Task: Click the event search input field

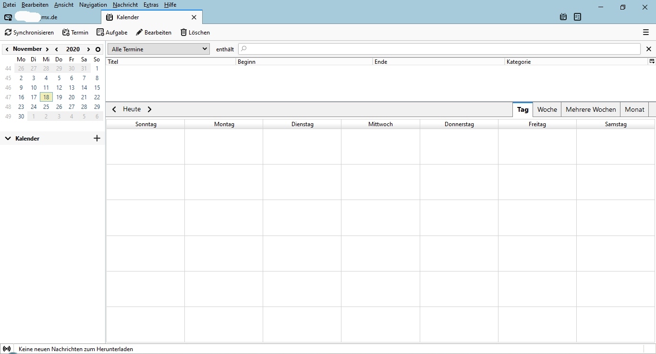Action: [439, 49]
